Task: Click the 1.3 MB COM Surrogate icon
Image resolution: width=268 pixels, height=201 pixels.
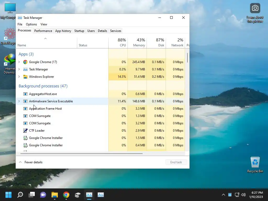Action: click(x=25, y=116)
